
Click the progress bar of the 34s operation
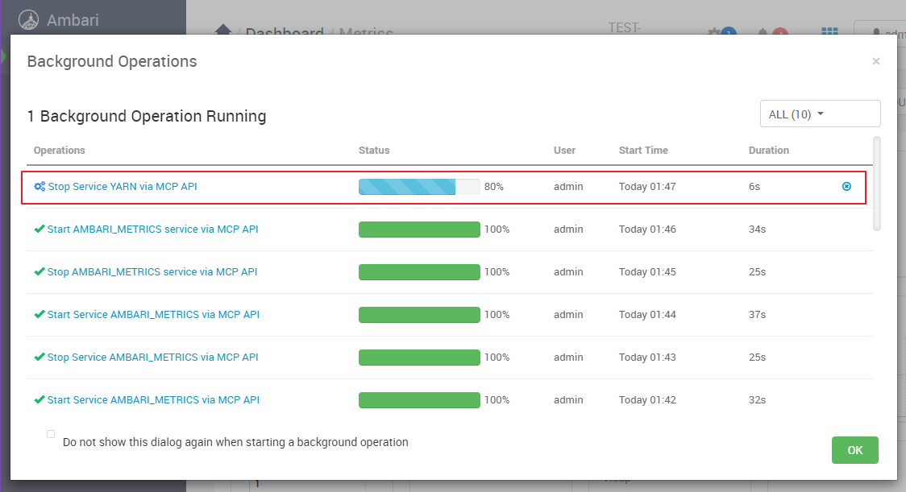(x=419, y=229)
